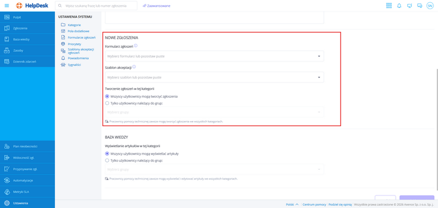Click the remote screen icon in header
This screenshot has width=438, height=208.
click(409, 6)
